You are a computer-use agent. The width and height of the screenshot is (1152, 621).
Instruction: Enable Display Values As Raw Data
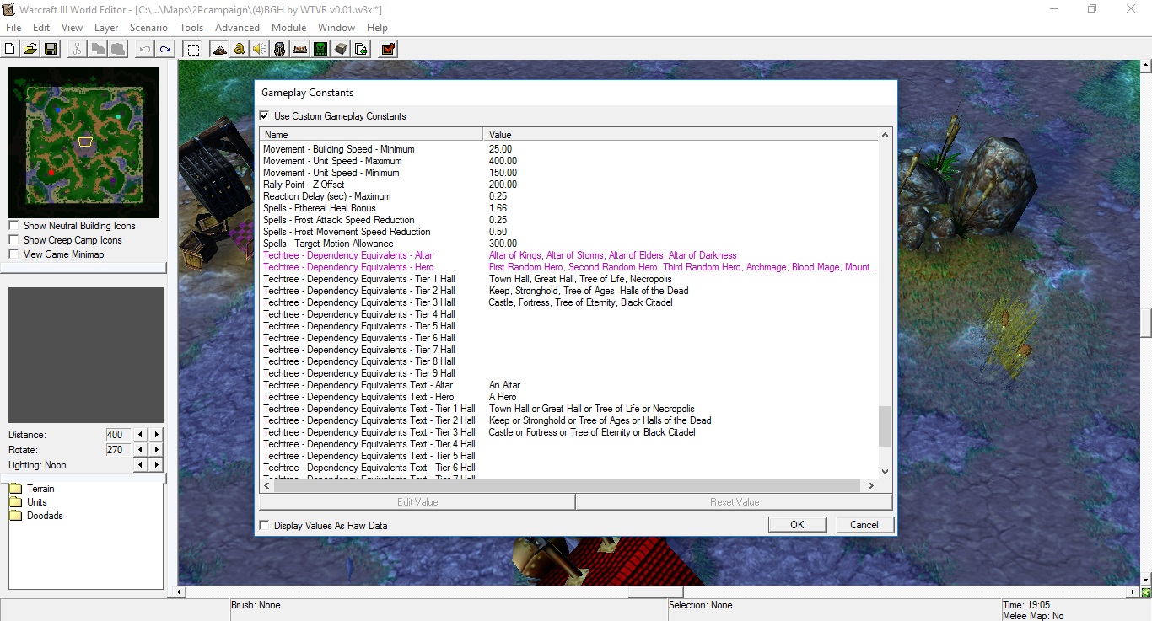click(x=265, y=525)
